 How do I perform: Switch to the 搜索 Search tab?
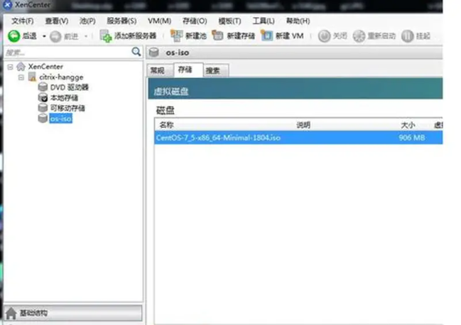click(x=212, y=70)
